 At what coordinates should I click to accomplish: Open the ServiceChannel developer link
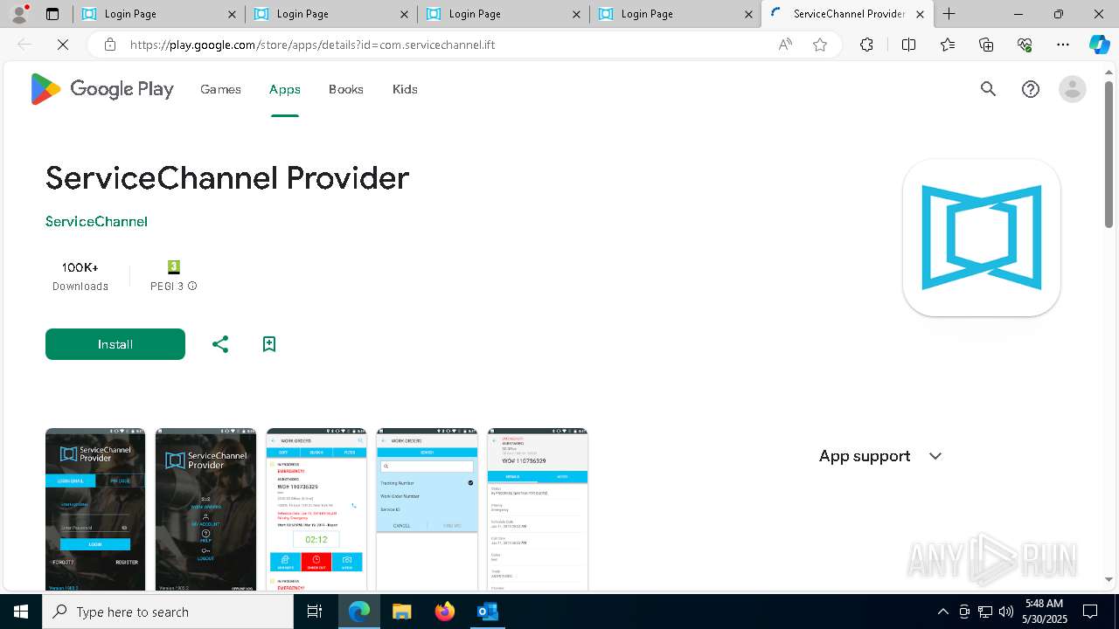tap(96, 221)
